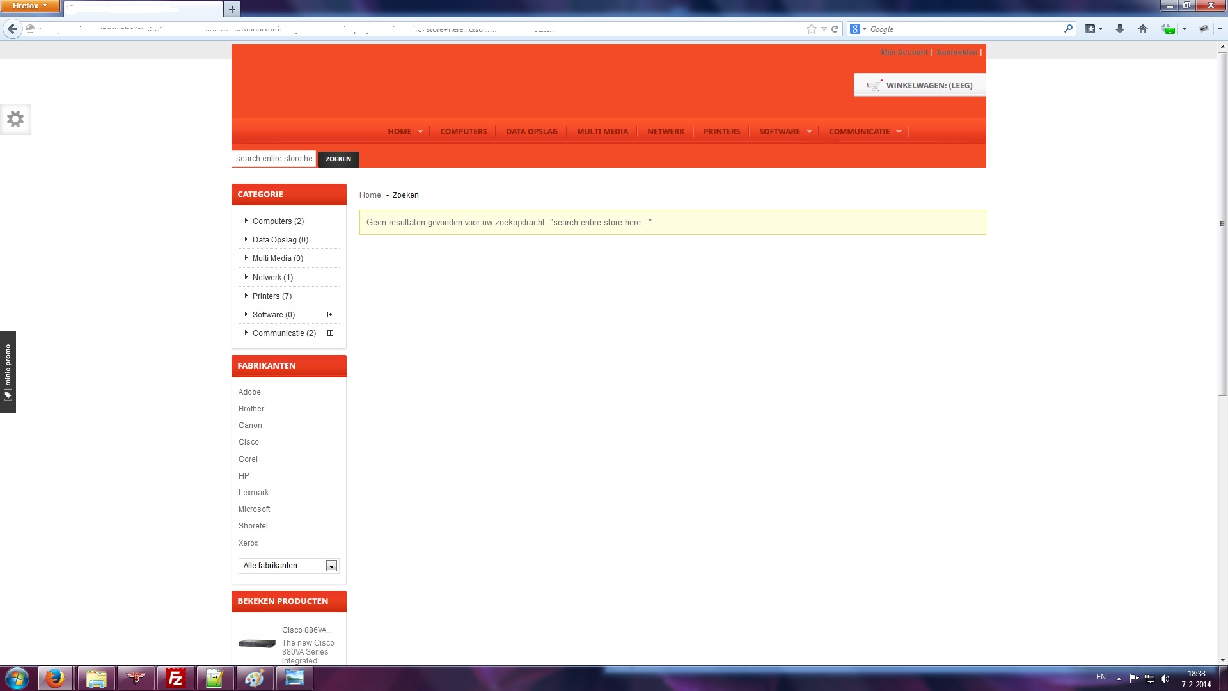Select PRINTERS in the navigation bar
The height and width of the screenshot is (691, 1228).
point(721,131)
